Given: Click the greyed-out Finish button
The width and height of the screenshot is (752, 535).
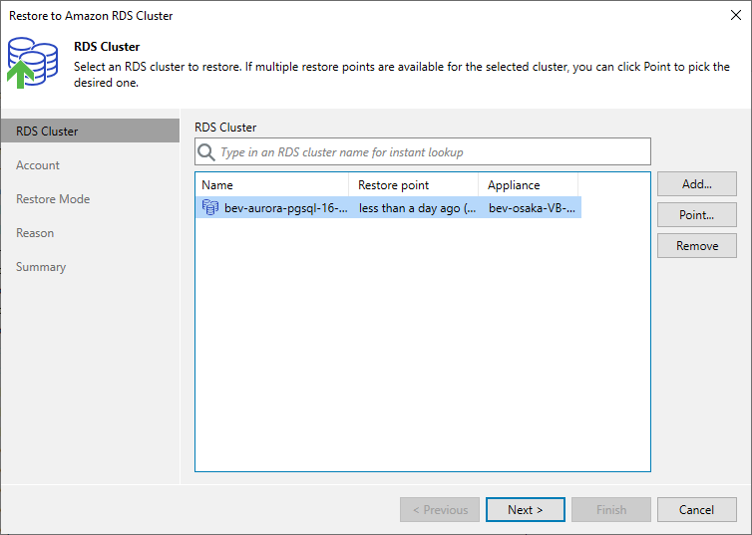Looking at the screenshot, I should click(x=611, y=510).
